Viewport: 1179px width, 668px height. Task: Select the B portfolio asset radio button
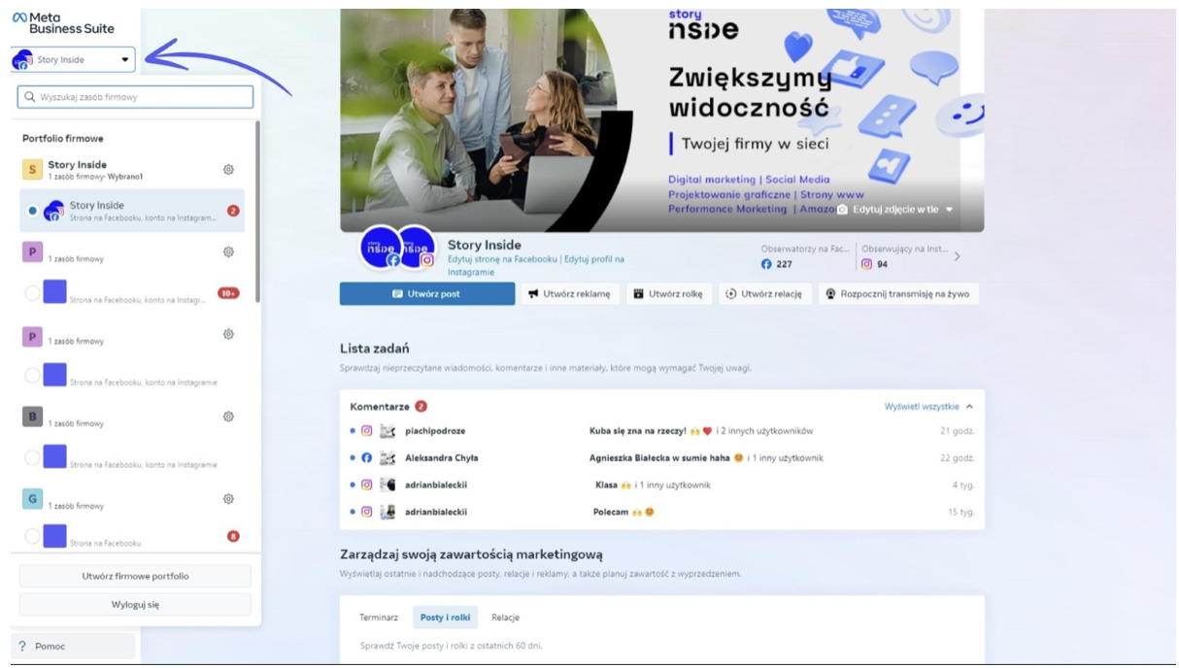pyautogui.click(x=33, y=457)
